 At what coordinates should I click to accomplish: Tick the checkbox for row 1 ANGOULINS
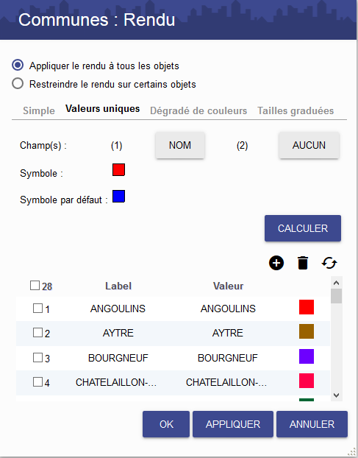click(37, 309)
